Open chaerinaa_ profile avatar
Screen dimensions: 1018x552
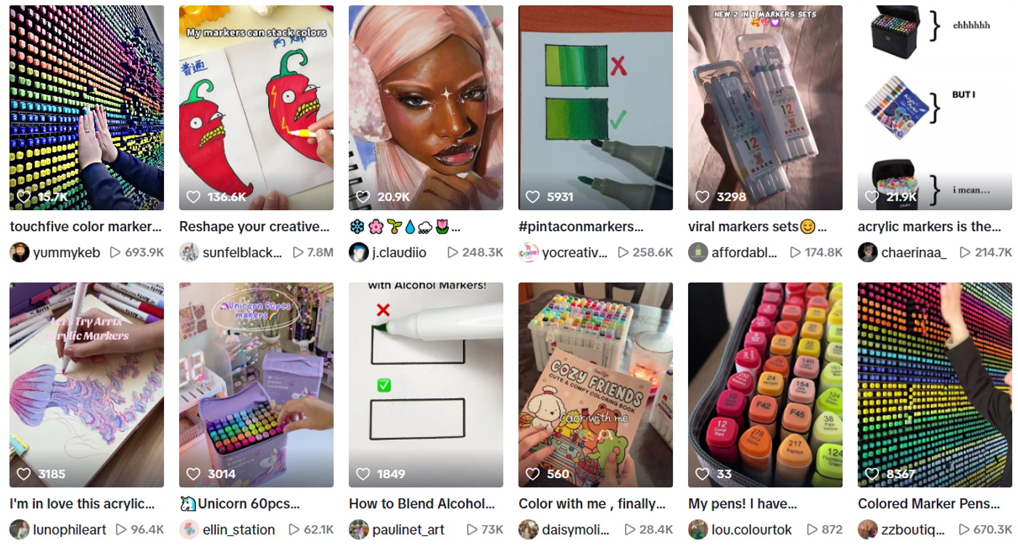(x=868, y=252)
